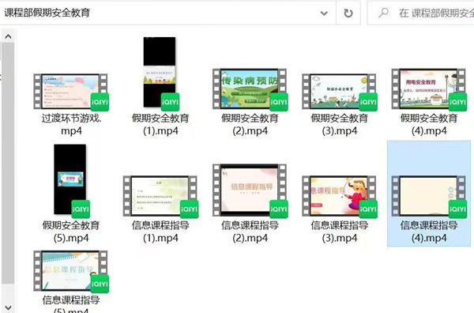
Task: Click the 假期安全教育 (4).mp4 file name
Action: (429, 124)
